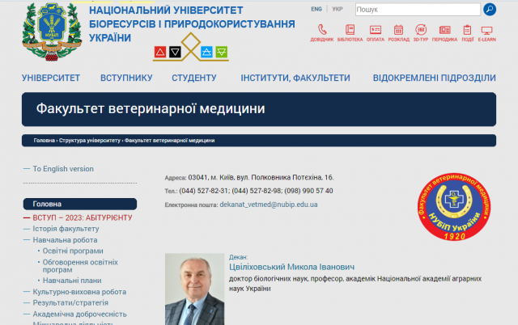Open the ІНСТИТУТИ, ФАКУЛЬТЕТИ menu
The image size is (518, 325).
point(295,78)
